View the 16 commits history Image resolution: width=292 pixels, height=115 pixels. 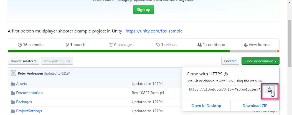(30, 45)
